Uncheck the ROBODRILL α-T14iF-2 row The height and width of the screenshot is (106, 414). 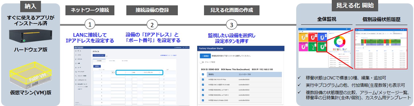(x=203, y=95)
